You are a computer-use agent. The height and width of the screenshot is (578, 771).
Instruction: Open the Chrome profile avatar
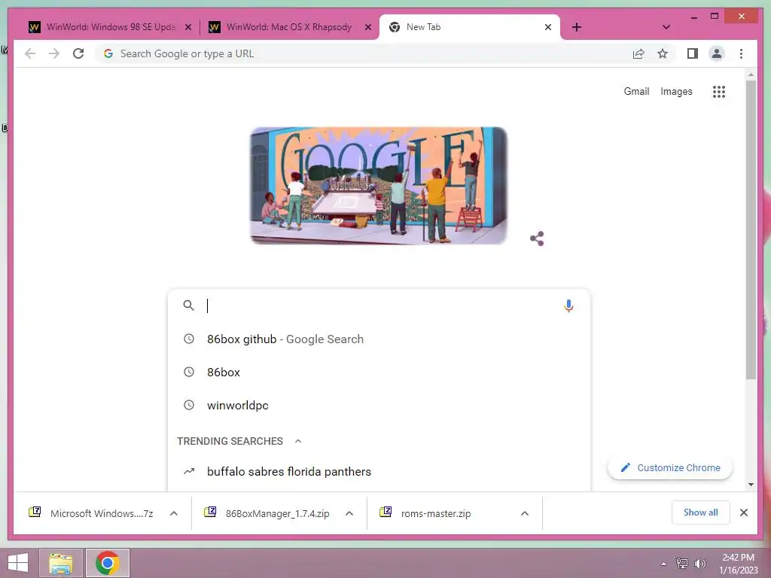(x=717, y=53)
